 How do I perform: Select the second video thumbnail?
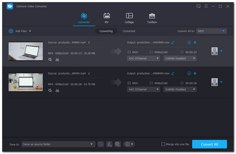pyautogui.click(x=26, y=82)
